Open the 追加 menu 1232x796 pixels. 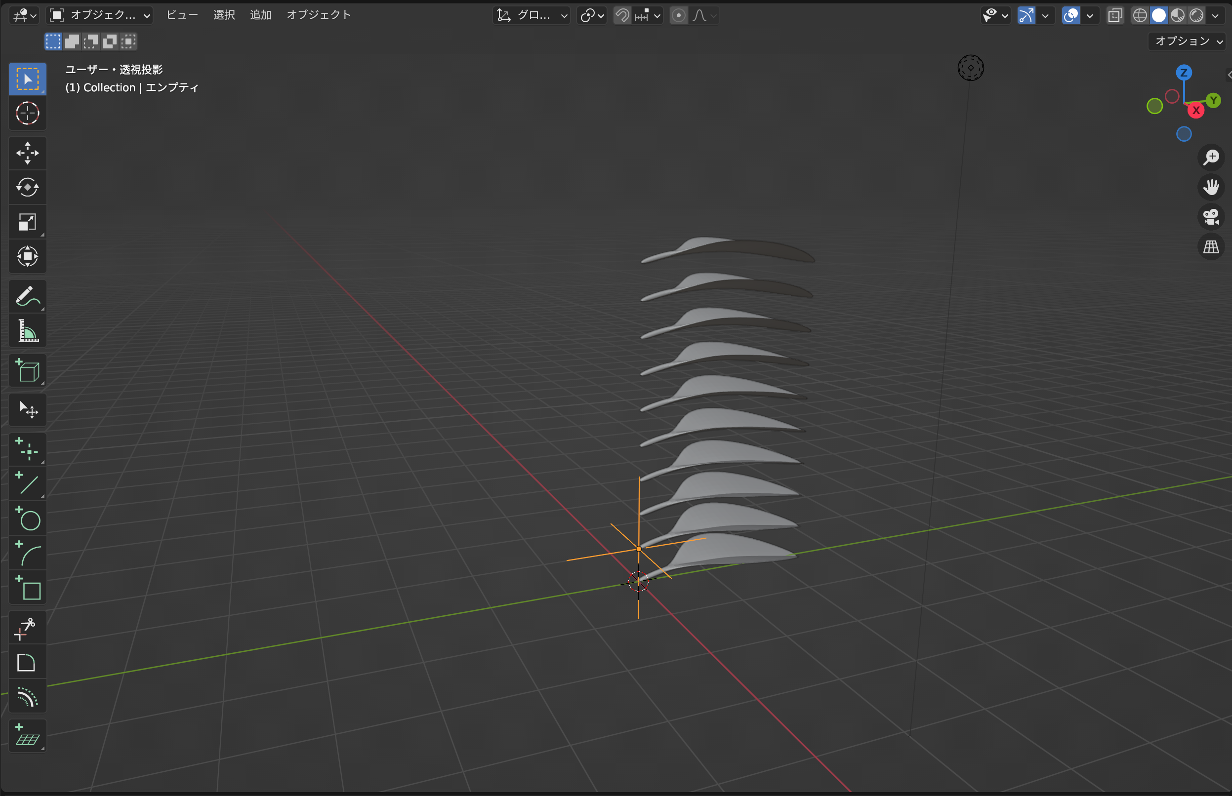point(260,15)
